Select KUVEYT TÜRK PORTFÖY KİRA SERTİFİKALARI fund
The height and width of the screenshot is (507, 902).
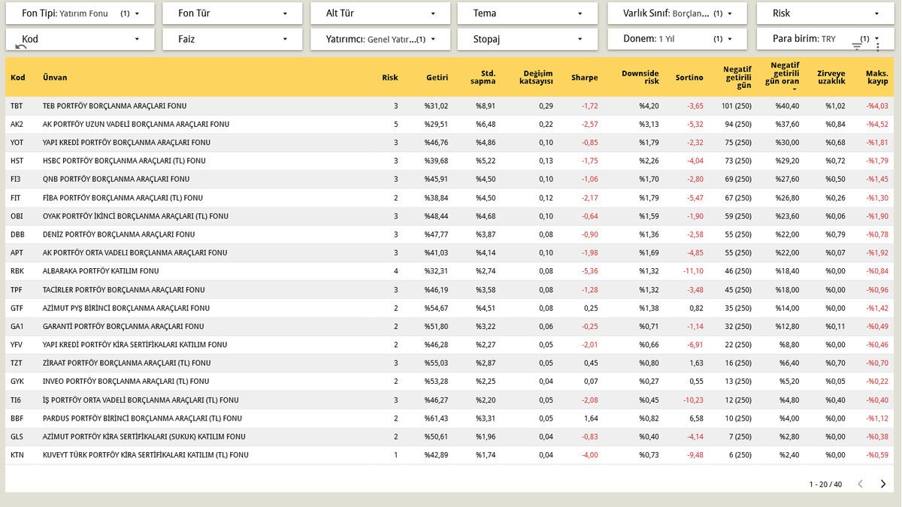[145, 455]
